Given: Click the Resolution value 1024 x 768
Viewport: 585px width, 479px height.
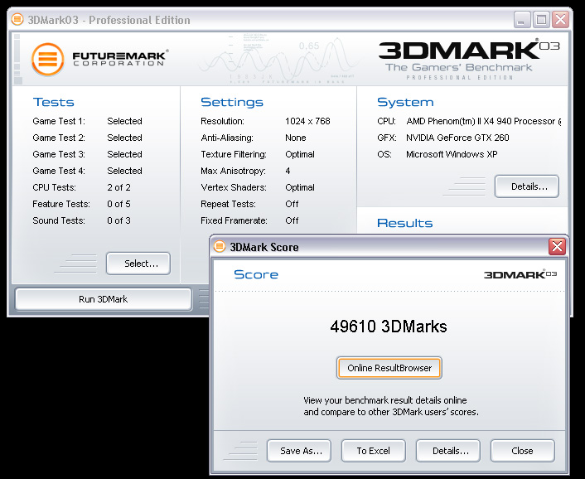Looking at the screenshot, I should pyautogui.click(x=307, y=121).
